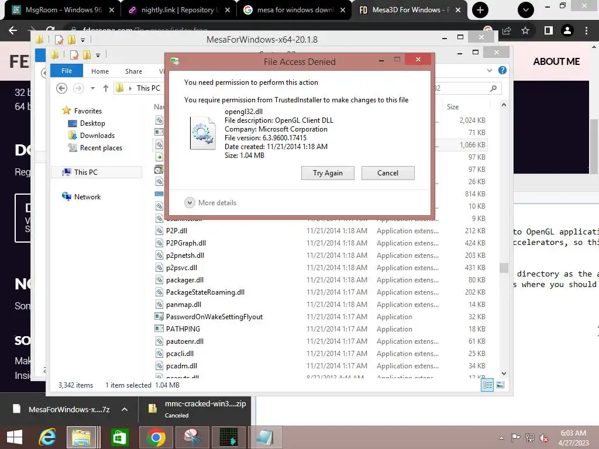Expand the ribbon chevron
This screenshot has height=449, width=599.
point(490,70)
